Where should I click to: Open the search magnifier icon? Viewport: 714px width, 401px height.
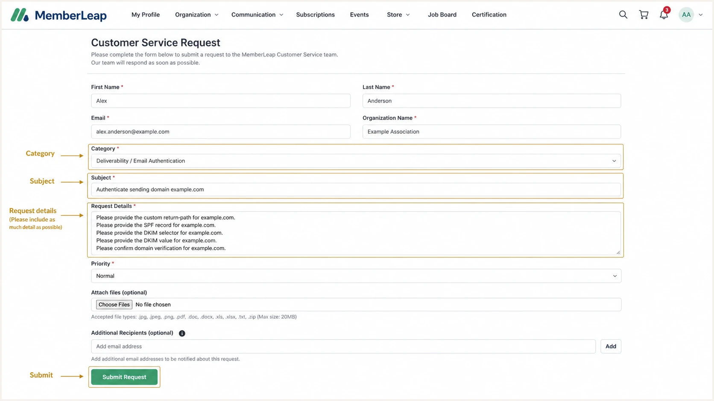pyautogui.click(x=623, y=14)
